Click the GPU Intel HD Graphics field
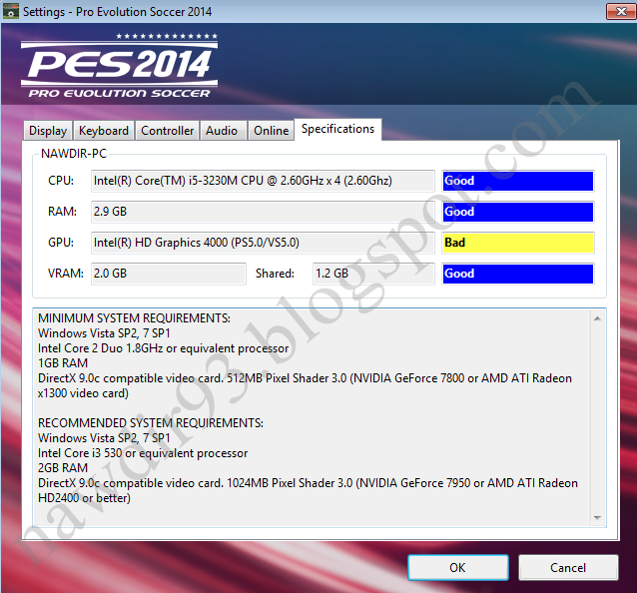The image size is (637, 593). click(263, 243)
